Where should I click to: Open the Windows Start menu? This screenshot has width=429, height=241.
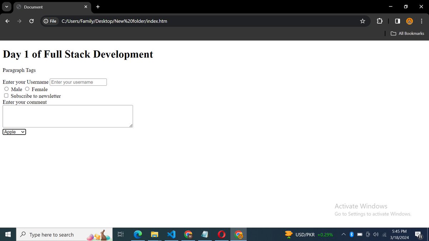pos(8,235)
